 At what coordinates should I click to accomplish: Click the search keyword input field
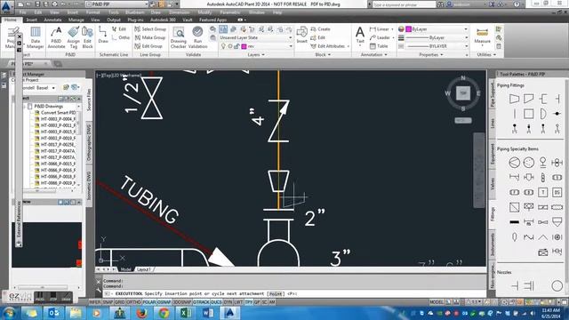[x=404, y=4]
